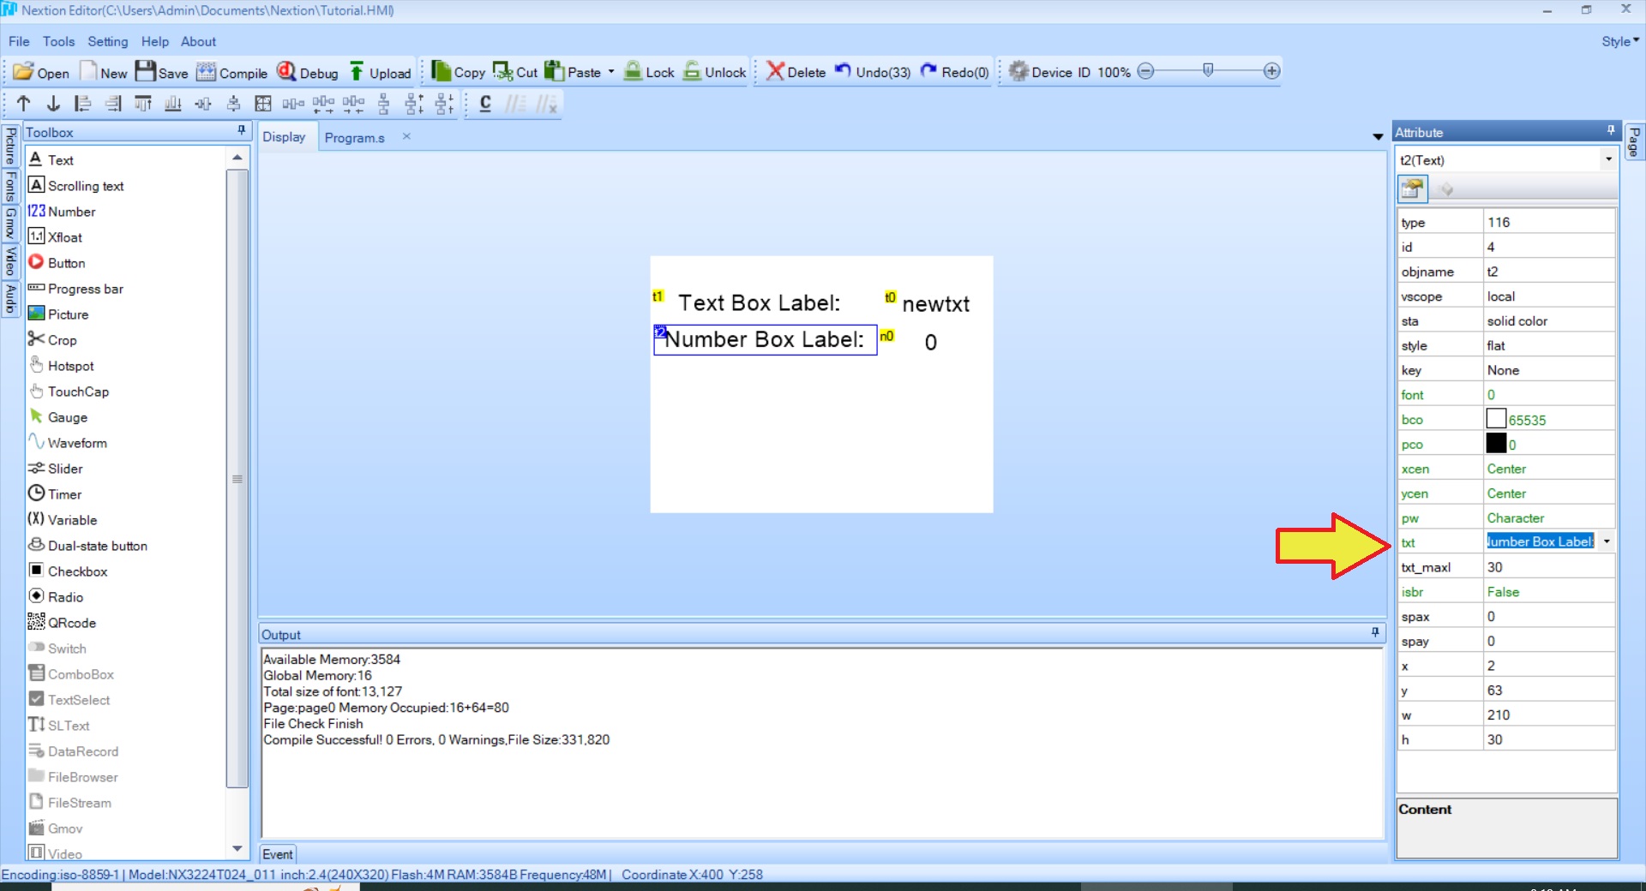The height and width of the screenshot is (891, 1646).
Task: Open the File menu
Action: [19, 41]
